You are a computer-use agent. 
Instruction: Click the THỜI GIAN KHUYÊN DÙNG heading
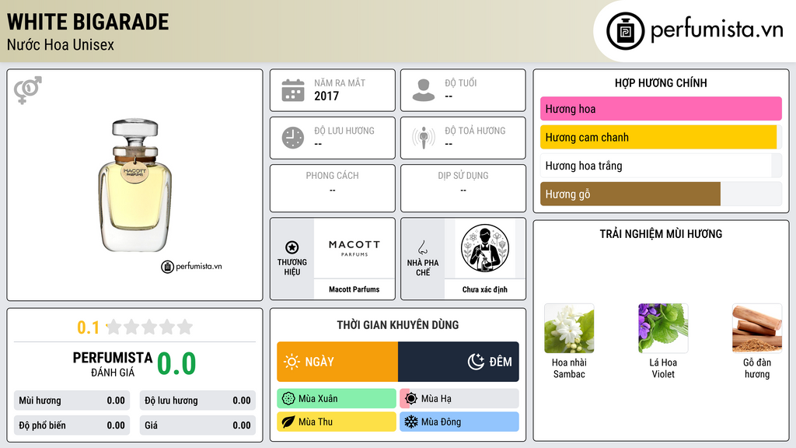coord(398,325)
